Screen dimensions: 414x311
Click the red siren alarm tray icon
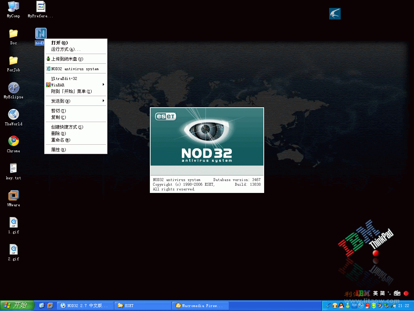[367, 306]
